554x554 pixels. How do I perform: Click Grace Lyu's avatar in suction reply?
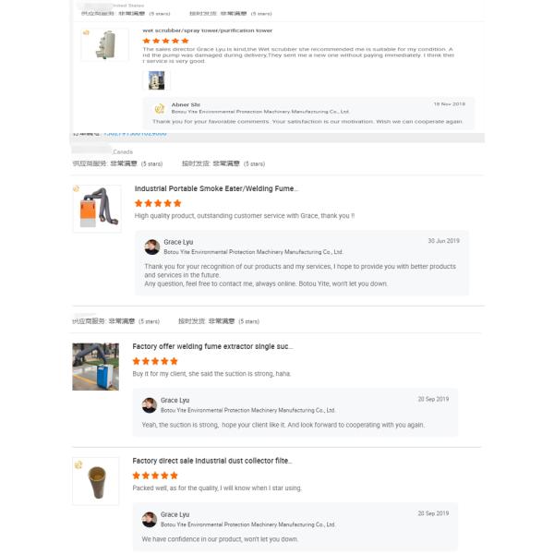(150, 404)
